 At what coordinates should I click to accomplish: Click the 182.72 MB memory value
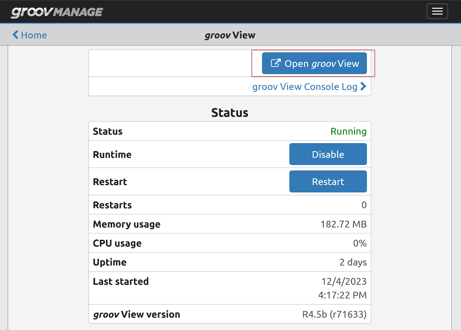pos(343,224)
